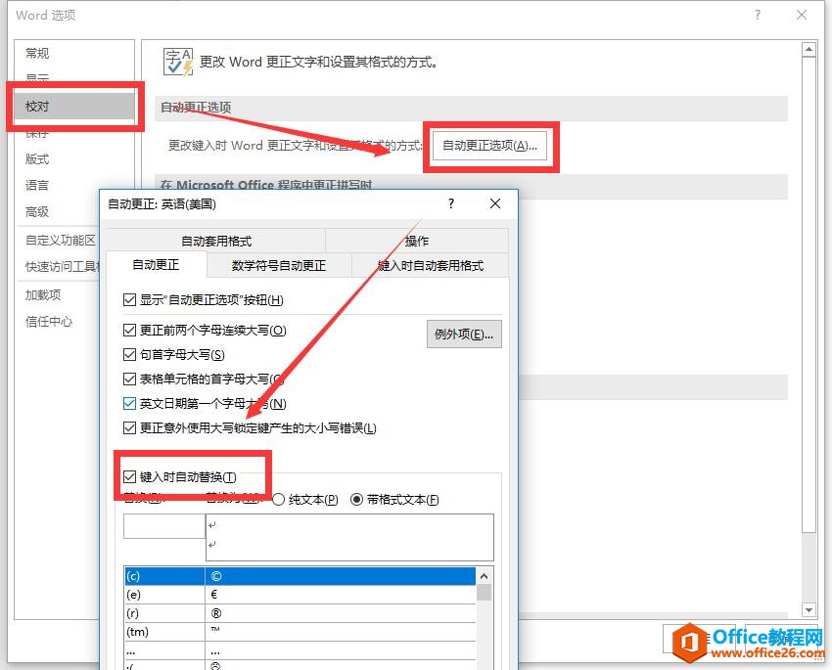832x670 pixels.
Task: Uncheck 更正前两个字母连续大写 option
Action: click(x=129, y=331)
